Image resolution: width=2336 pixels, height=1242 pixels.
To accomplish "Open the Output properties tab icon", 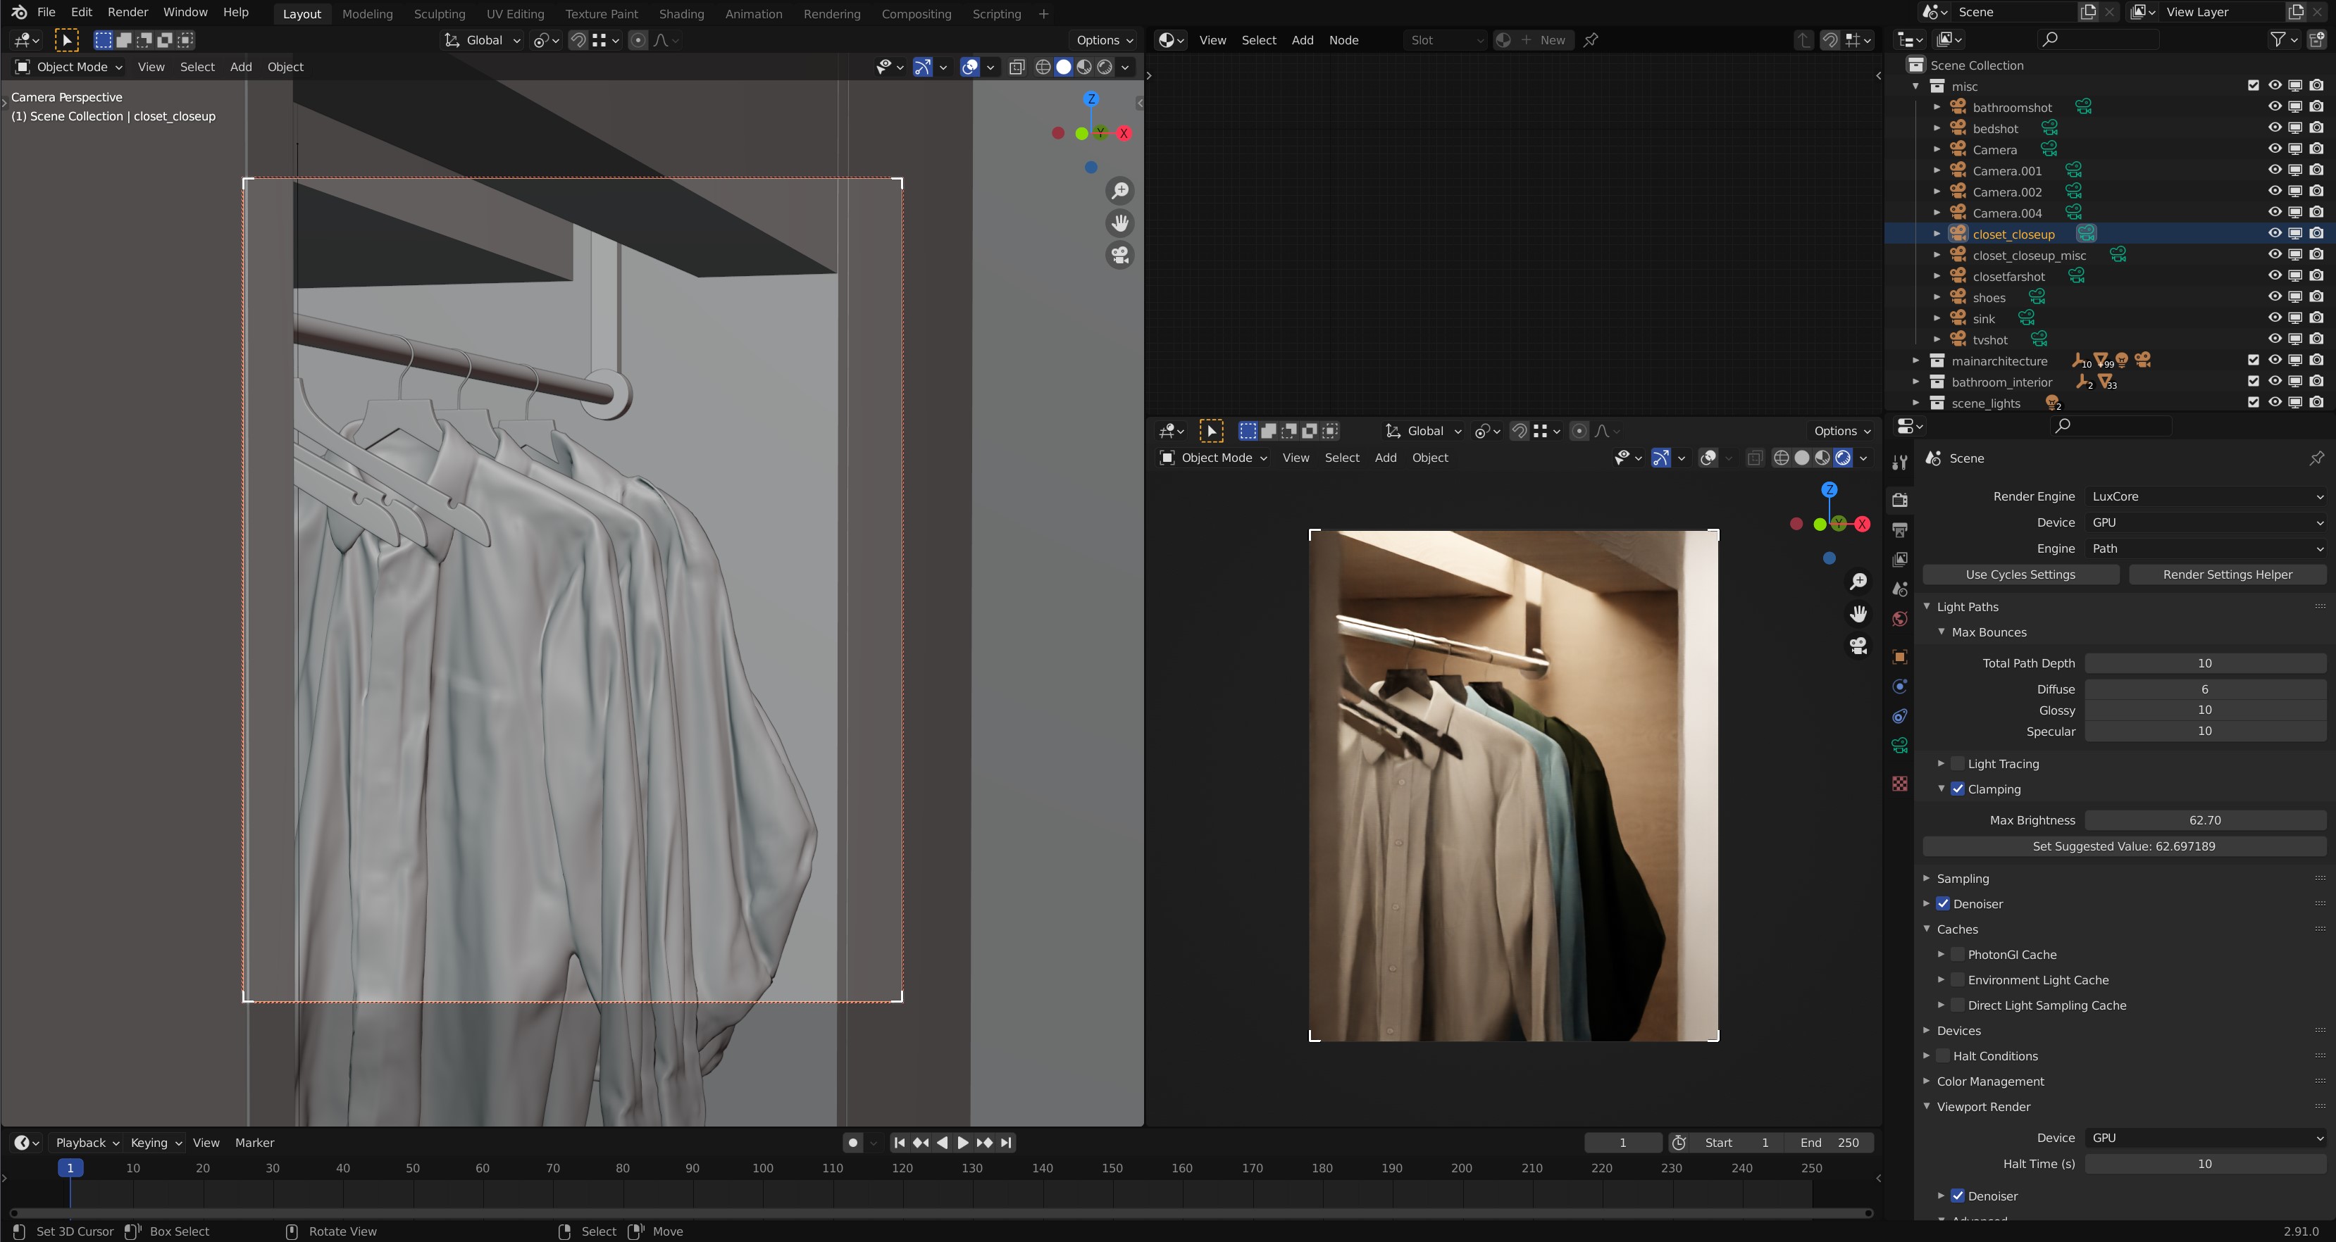I will (x=1900, y=529).
